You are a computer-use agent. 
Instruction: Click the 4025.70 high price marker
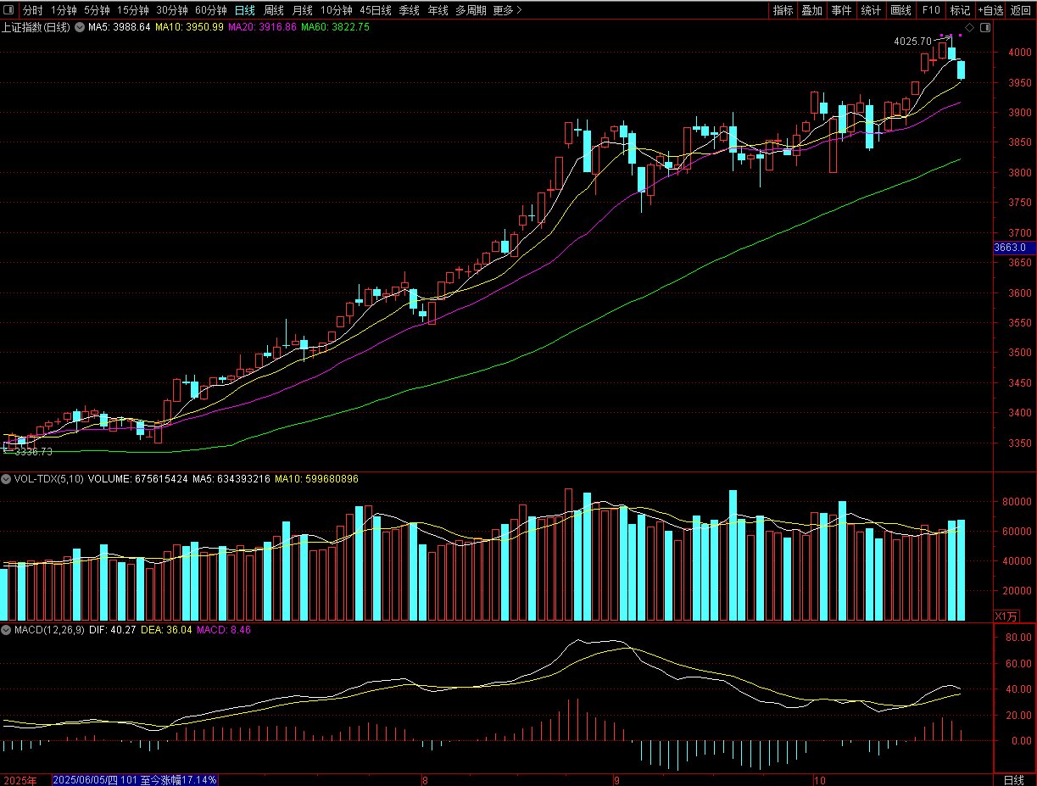tap(912, 41)
